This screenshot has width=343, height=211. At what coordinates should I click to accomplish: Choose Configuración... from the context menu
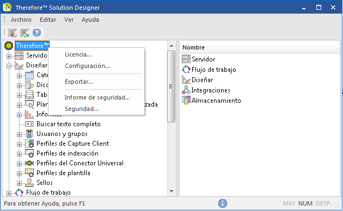[x=96, y=66]
